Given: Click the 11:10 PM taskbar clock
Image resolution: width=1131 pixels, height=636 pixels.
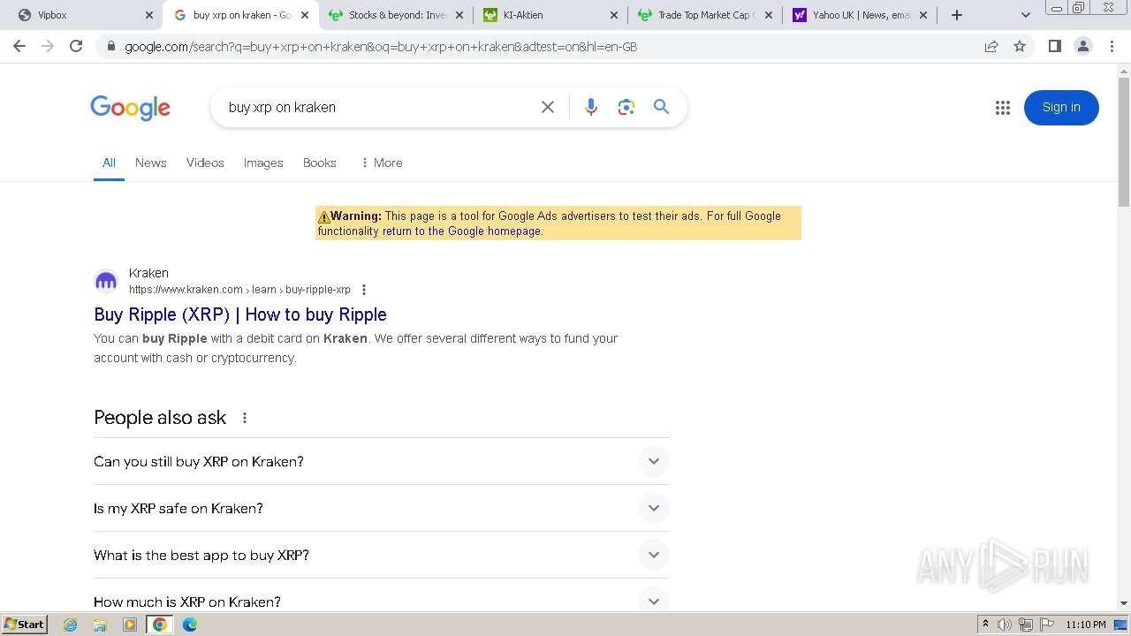Looking at the screenshot, I should click(1086, 625).
